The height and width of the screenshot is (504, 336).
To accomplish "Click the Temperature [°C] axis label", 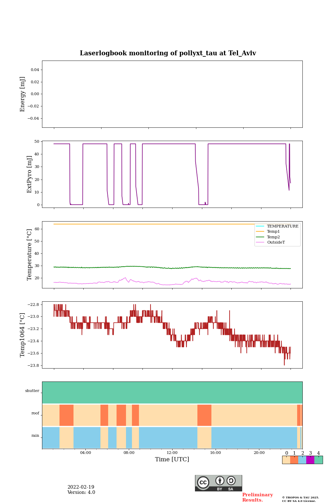I will pyautogui.click(x=29, y=255).
